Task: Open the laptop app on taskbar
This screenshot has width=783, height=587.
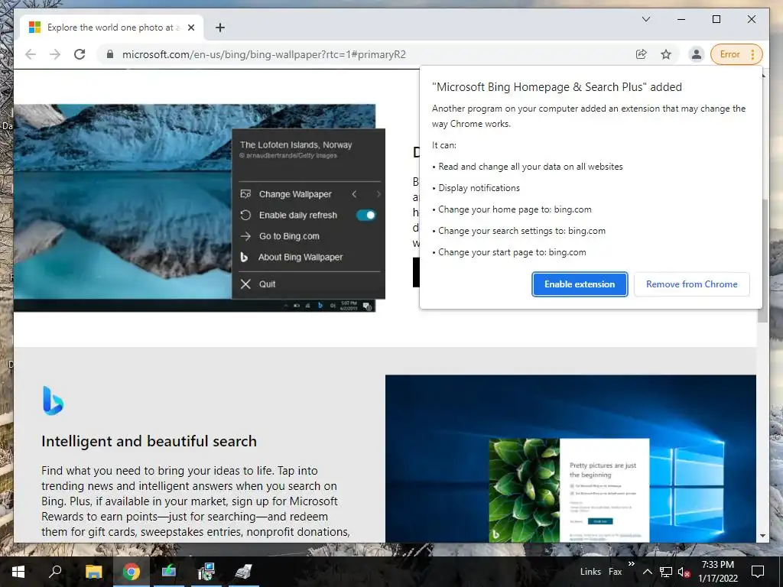Action: click(x=168, y=572)
